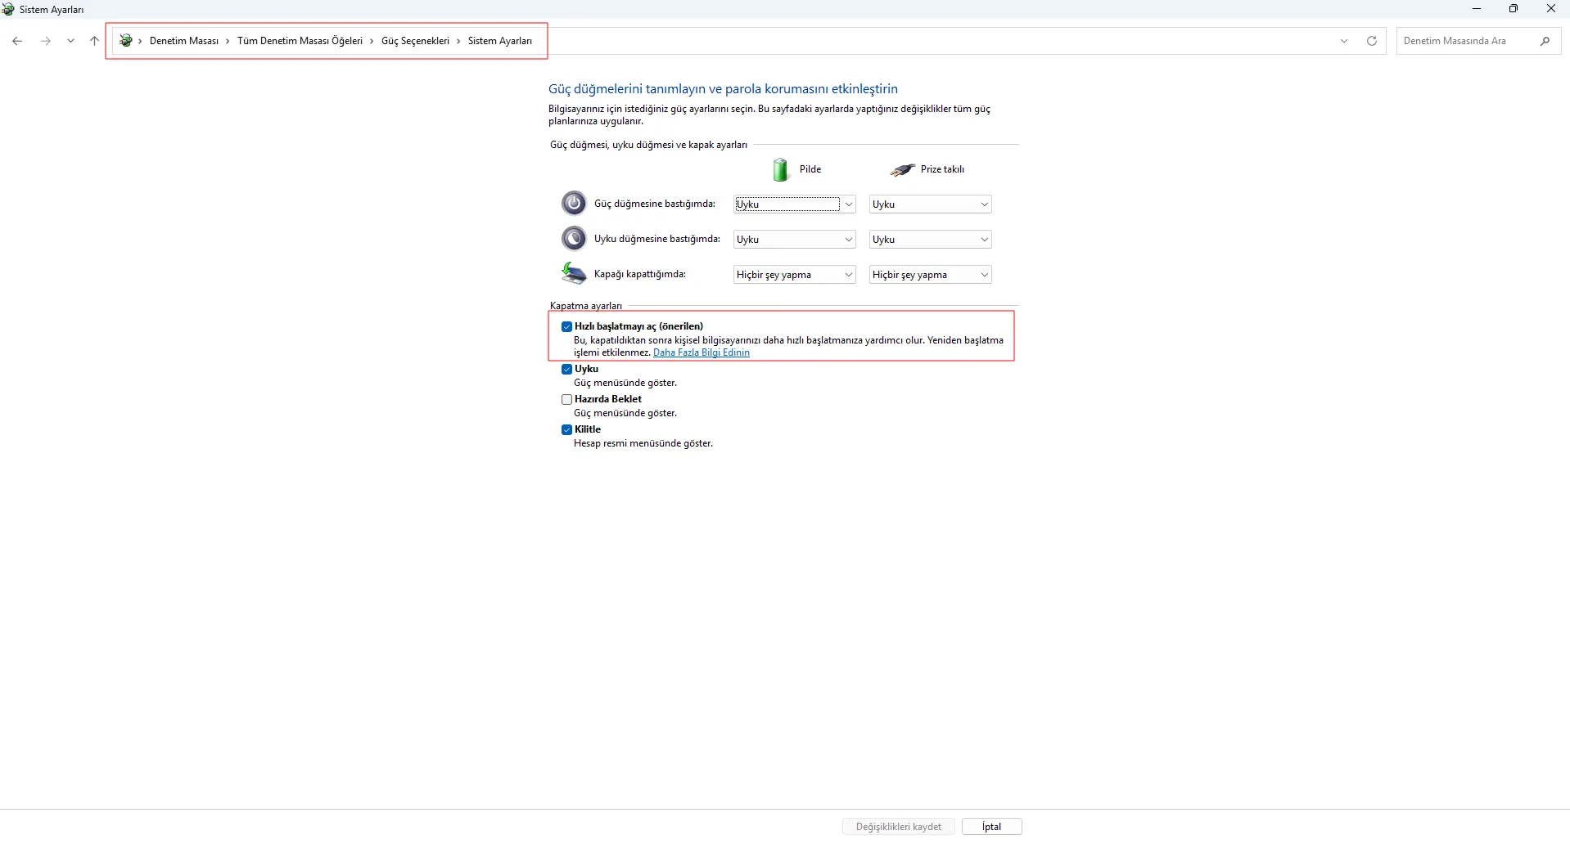Click the power button icon
This screenshot has height=844, width=1570.
coord(574,203)
